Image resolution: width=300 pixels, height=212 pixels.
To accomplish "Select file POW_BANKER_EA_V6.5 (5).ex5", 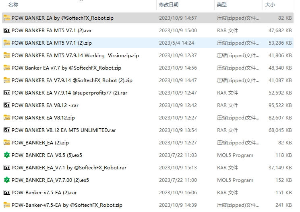I will point(47,155).
